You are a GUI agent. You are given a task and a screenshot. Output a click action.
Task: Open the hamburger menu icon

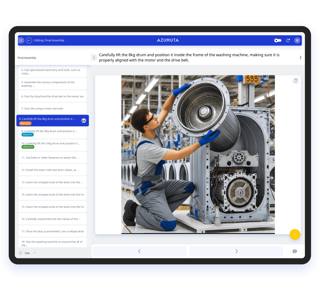[21, 40]
